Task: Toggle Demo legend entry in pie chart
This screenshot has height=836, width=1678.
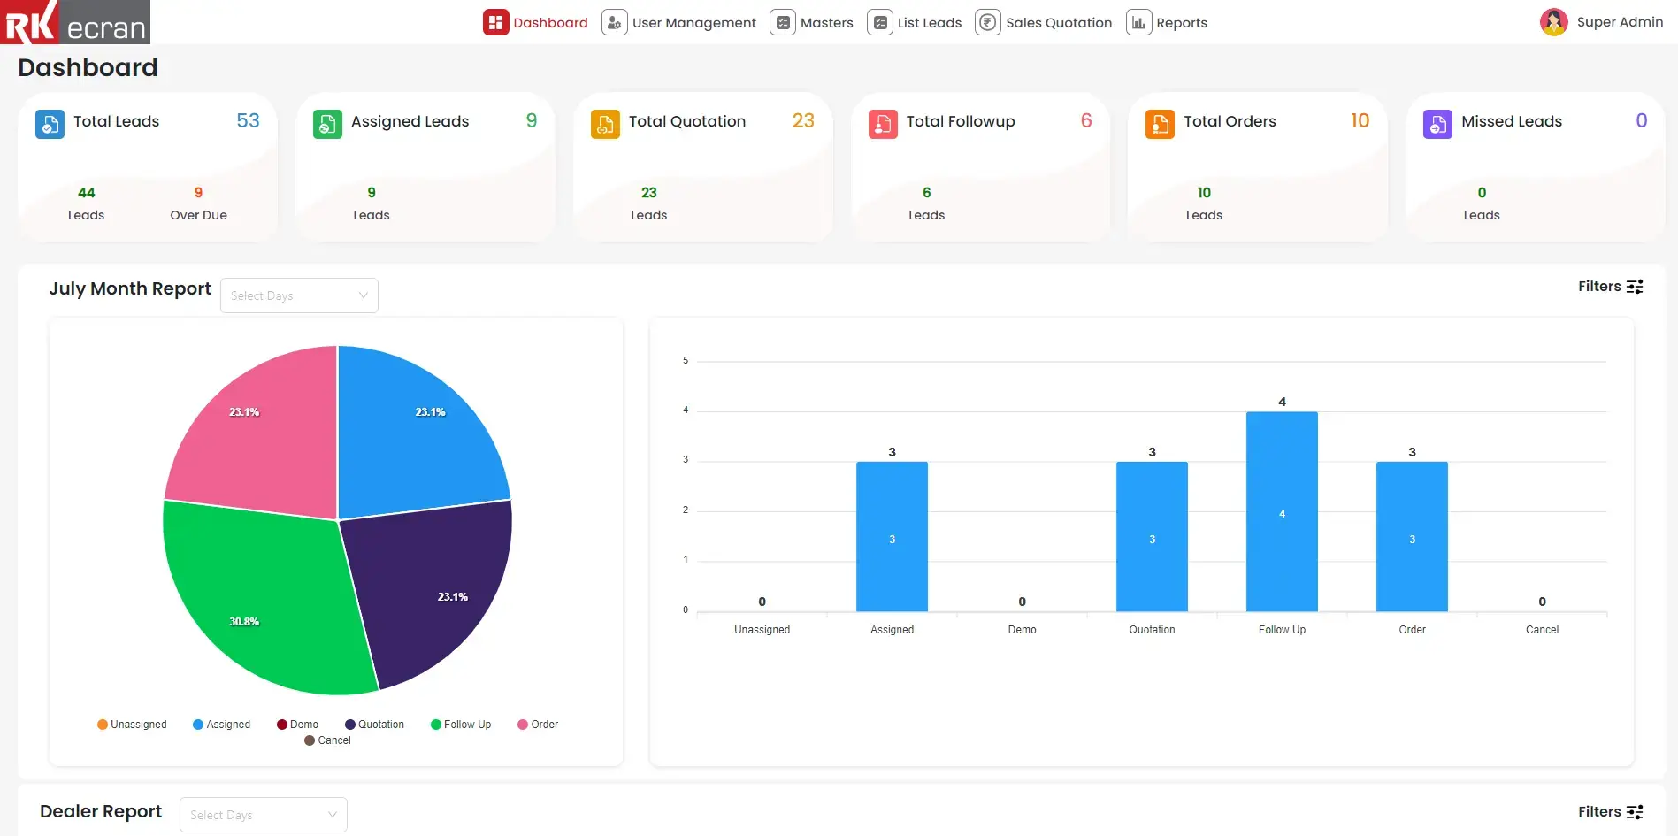Action: click(297, 725)
